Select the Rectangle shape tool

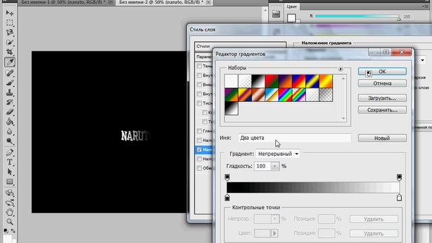pos(9,182)
